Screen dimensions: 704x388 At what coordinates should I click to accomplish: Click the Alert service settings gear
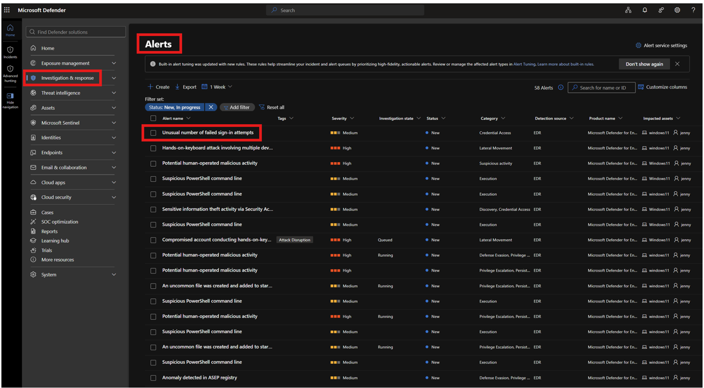tap(638, 46)
